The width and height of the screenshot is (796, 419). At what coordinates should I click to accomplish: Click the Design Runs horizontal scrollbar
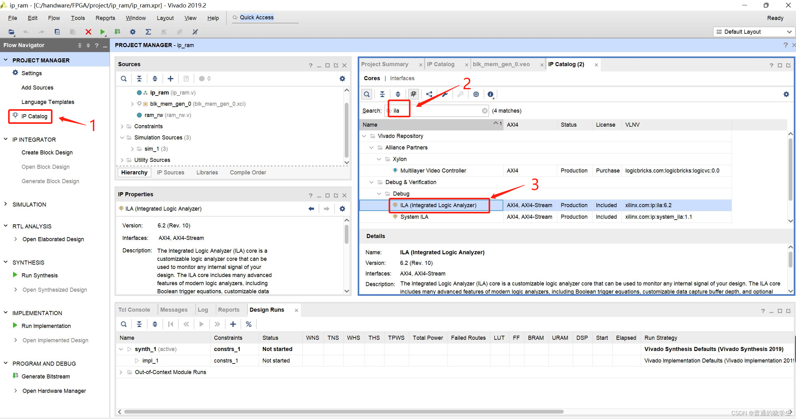coord(344,412)
